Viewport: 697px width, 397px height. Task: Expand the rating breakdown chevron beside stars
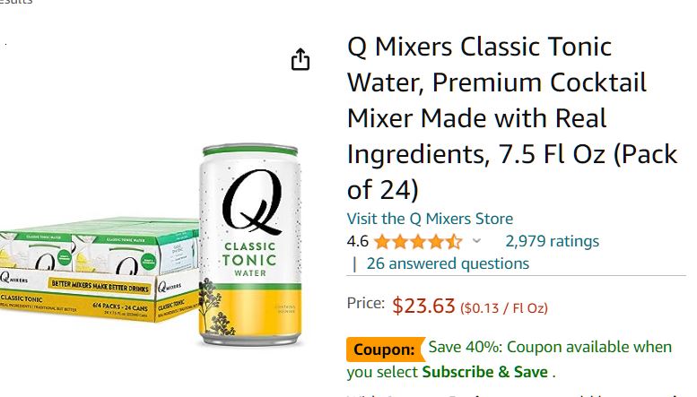coord(476,241)
